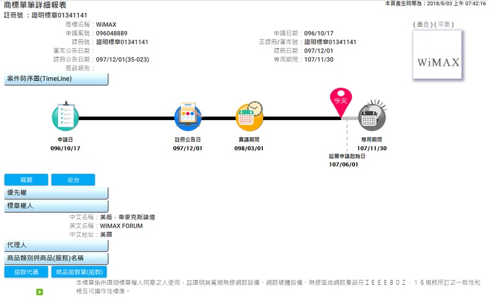Expand the 代理人 section
Image resolution: width=489 pixels, height=297 pixels.
pos(56,245)
